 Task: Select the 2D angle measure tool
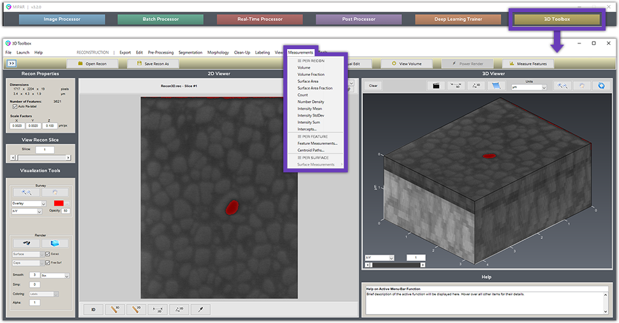coord(179,310)
